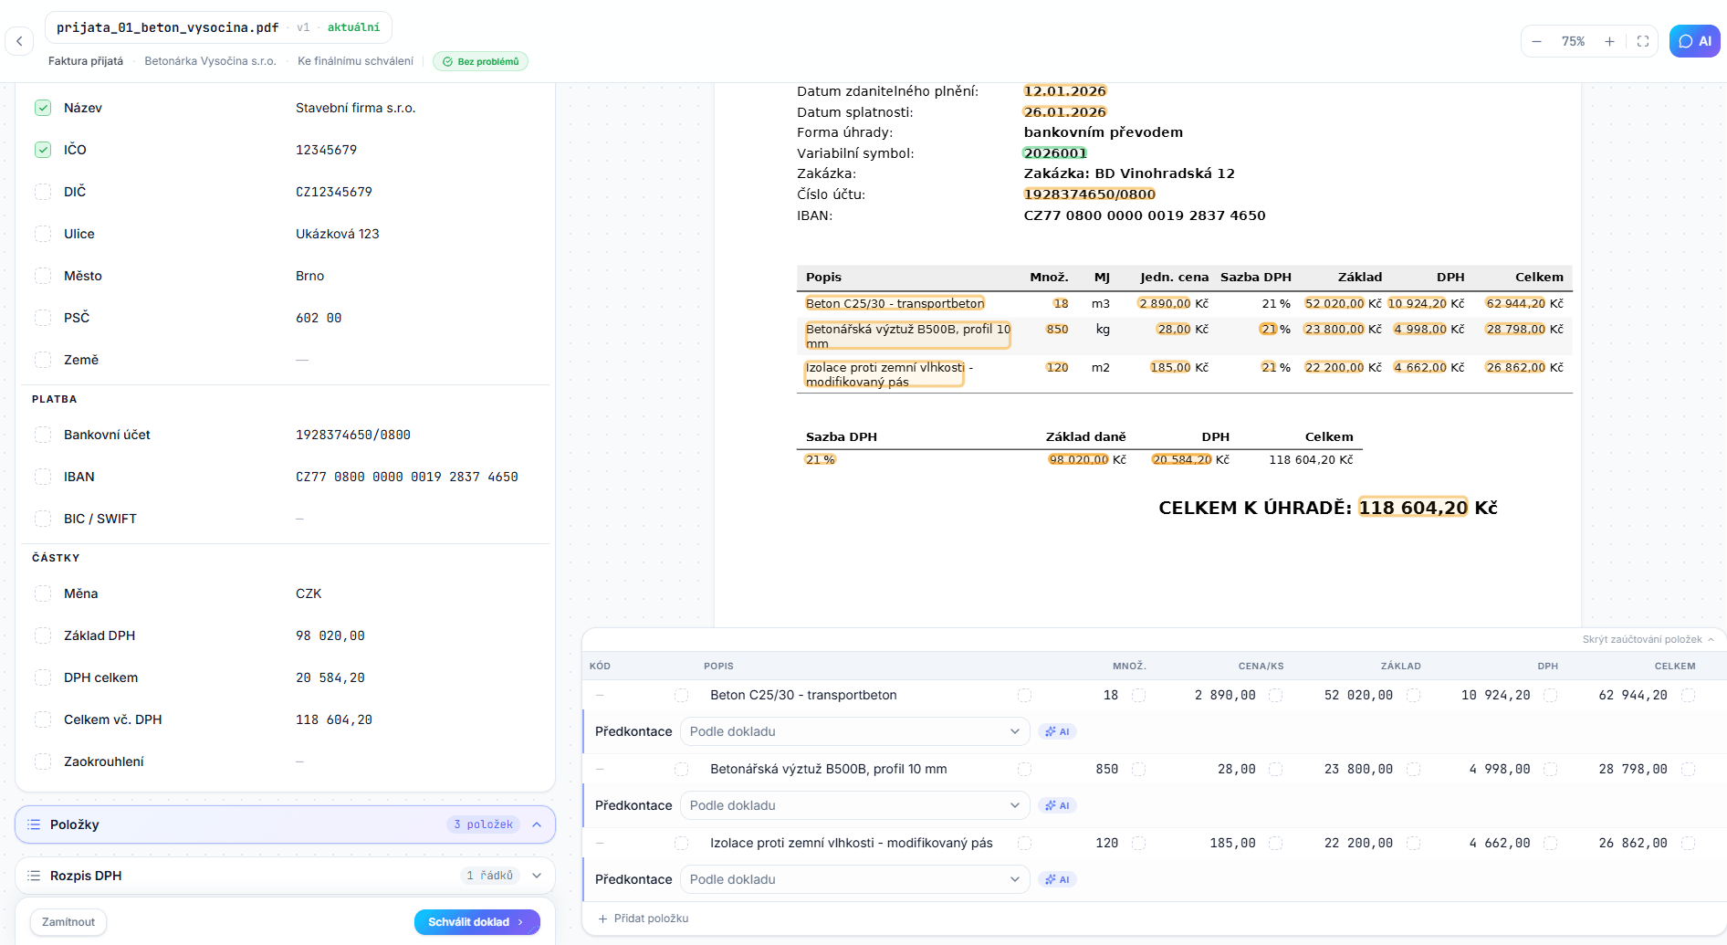
Task: Click the DPH celkem value 20 584,20
Action: coord(330,677)
